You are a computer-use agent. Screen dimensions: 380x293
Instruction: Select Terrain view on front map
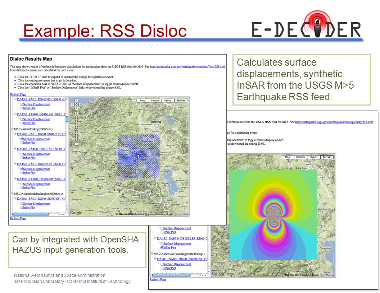[181, 101]
